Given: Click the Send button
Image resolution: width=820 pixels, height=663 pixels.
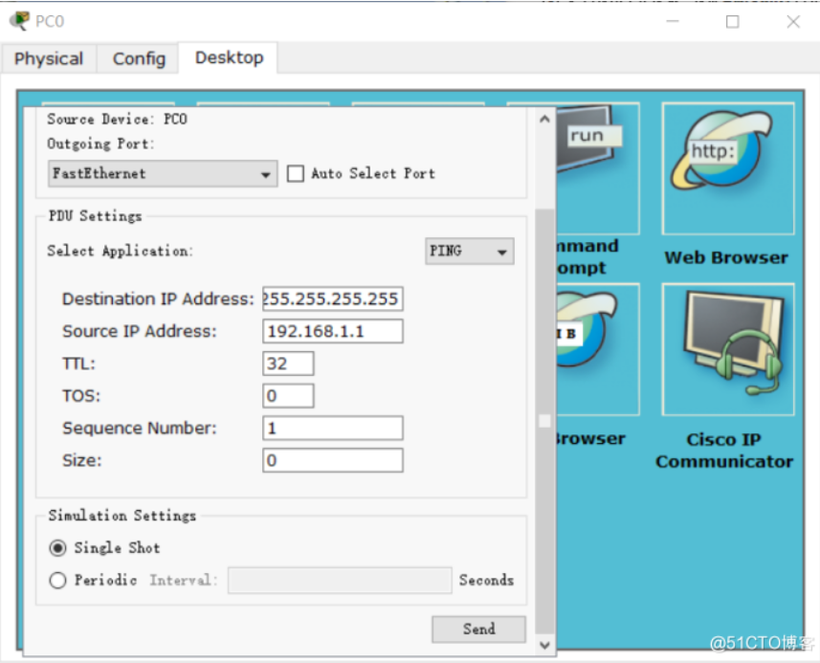Looking at the screenshot, I should [478, 629].
